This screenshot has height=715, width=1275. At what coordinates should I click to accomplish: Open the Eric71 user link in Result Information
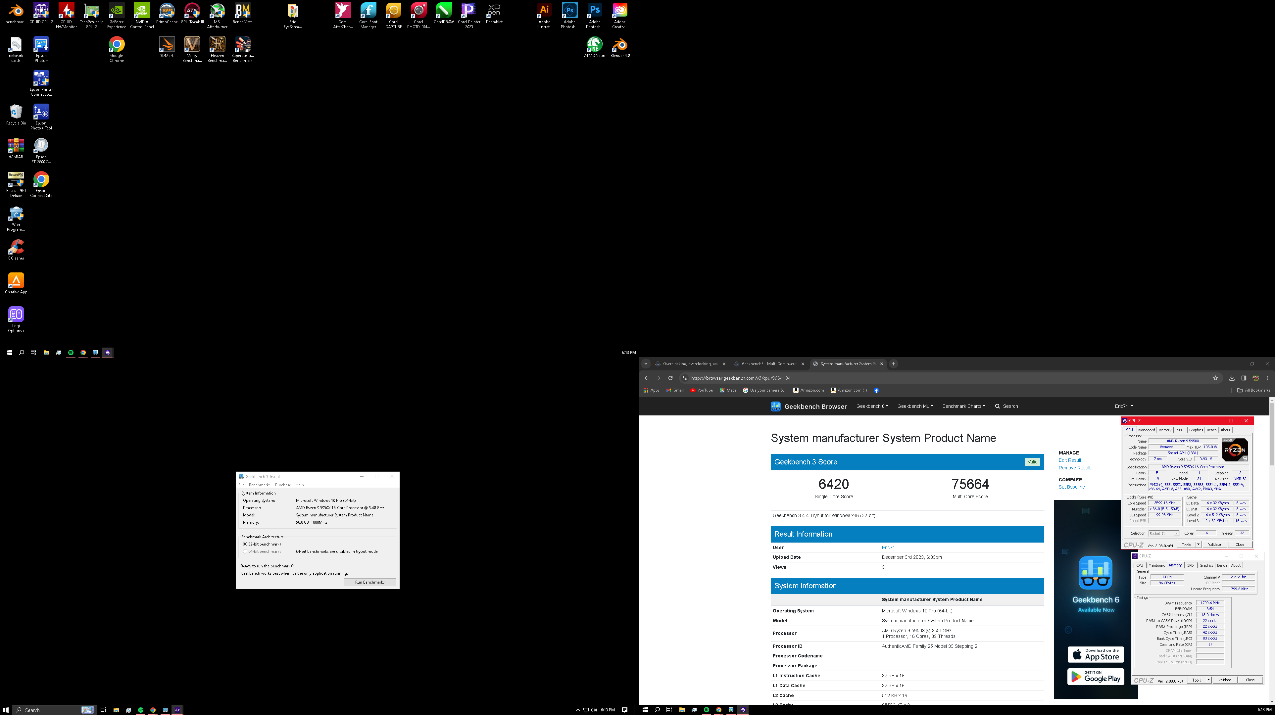(888, 548)
